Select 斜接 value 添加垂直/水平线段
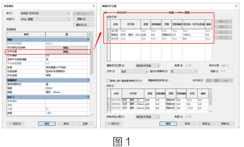 click(x=67, y=67)
